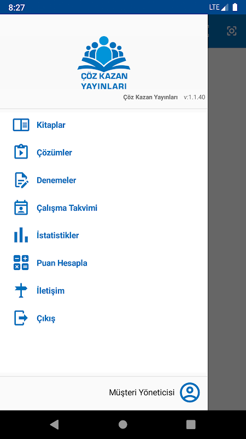
Task: Tap the İletişim signpost icon
Action: pos(21,290)
